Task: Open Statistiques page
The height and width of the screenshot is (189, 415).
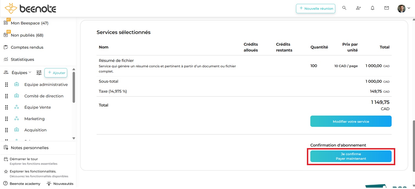Action: tap(22, 60)
